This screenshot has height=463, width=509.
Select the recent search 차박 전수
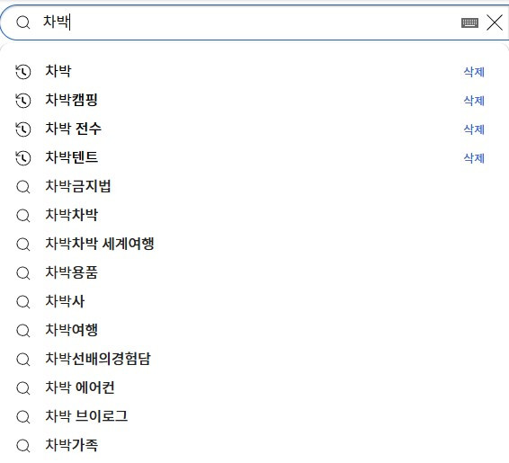[74, 129]
